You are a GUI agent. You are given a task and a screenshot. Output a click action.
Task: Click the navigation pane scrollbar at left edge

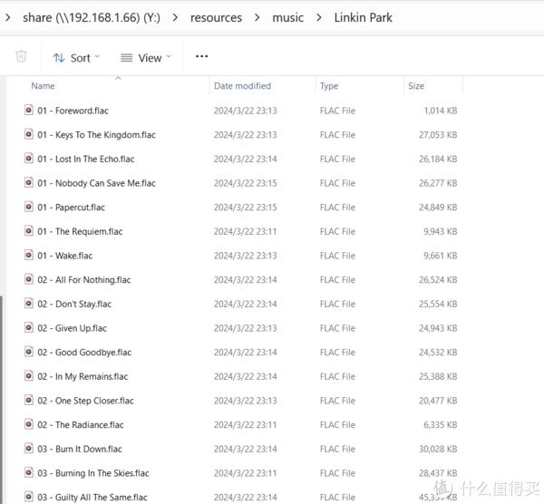coord(2,399)
